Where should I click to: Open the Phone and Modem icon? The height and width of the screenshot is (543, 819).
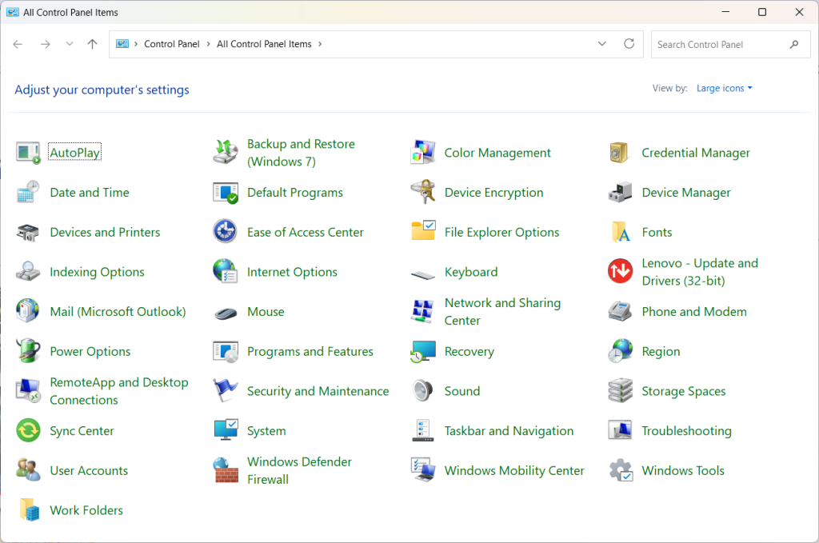pos(621,311)
